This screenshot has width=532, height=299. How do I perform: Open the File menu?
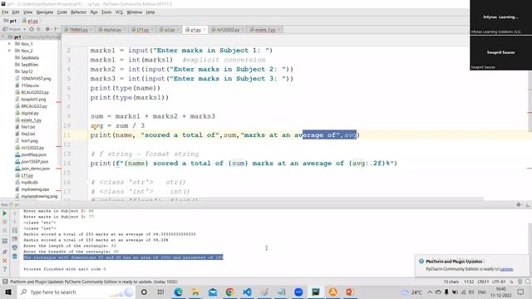(x=5, y=12)
